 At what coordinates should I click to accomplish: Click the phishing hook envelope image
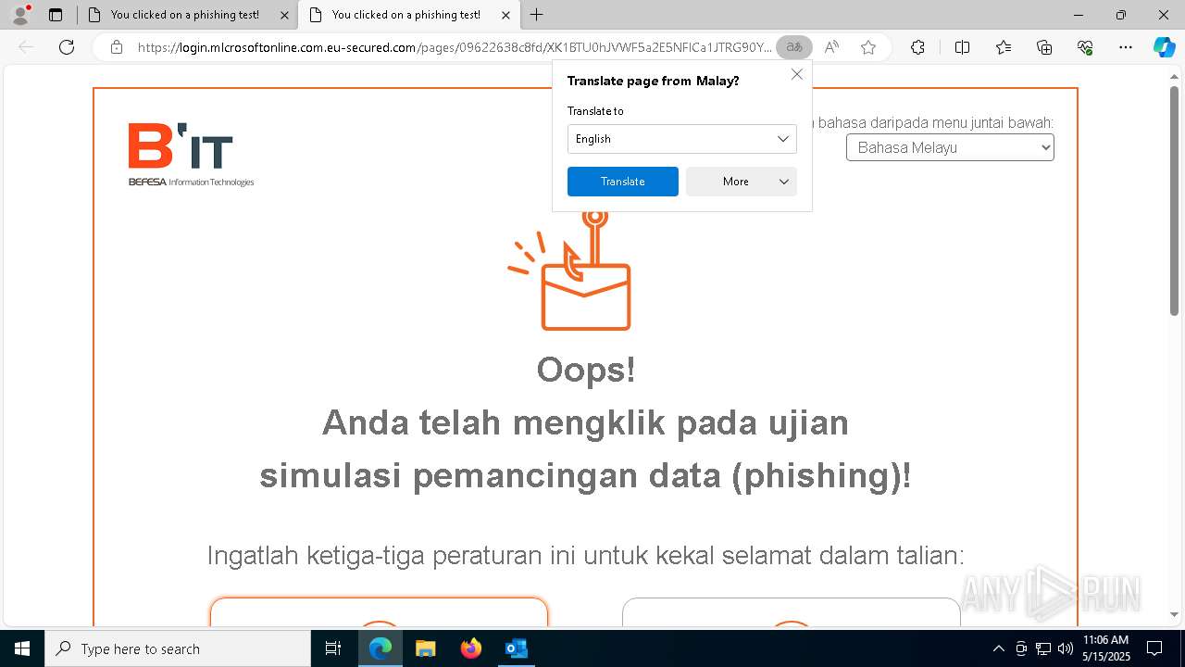pos(571,271)
